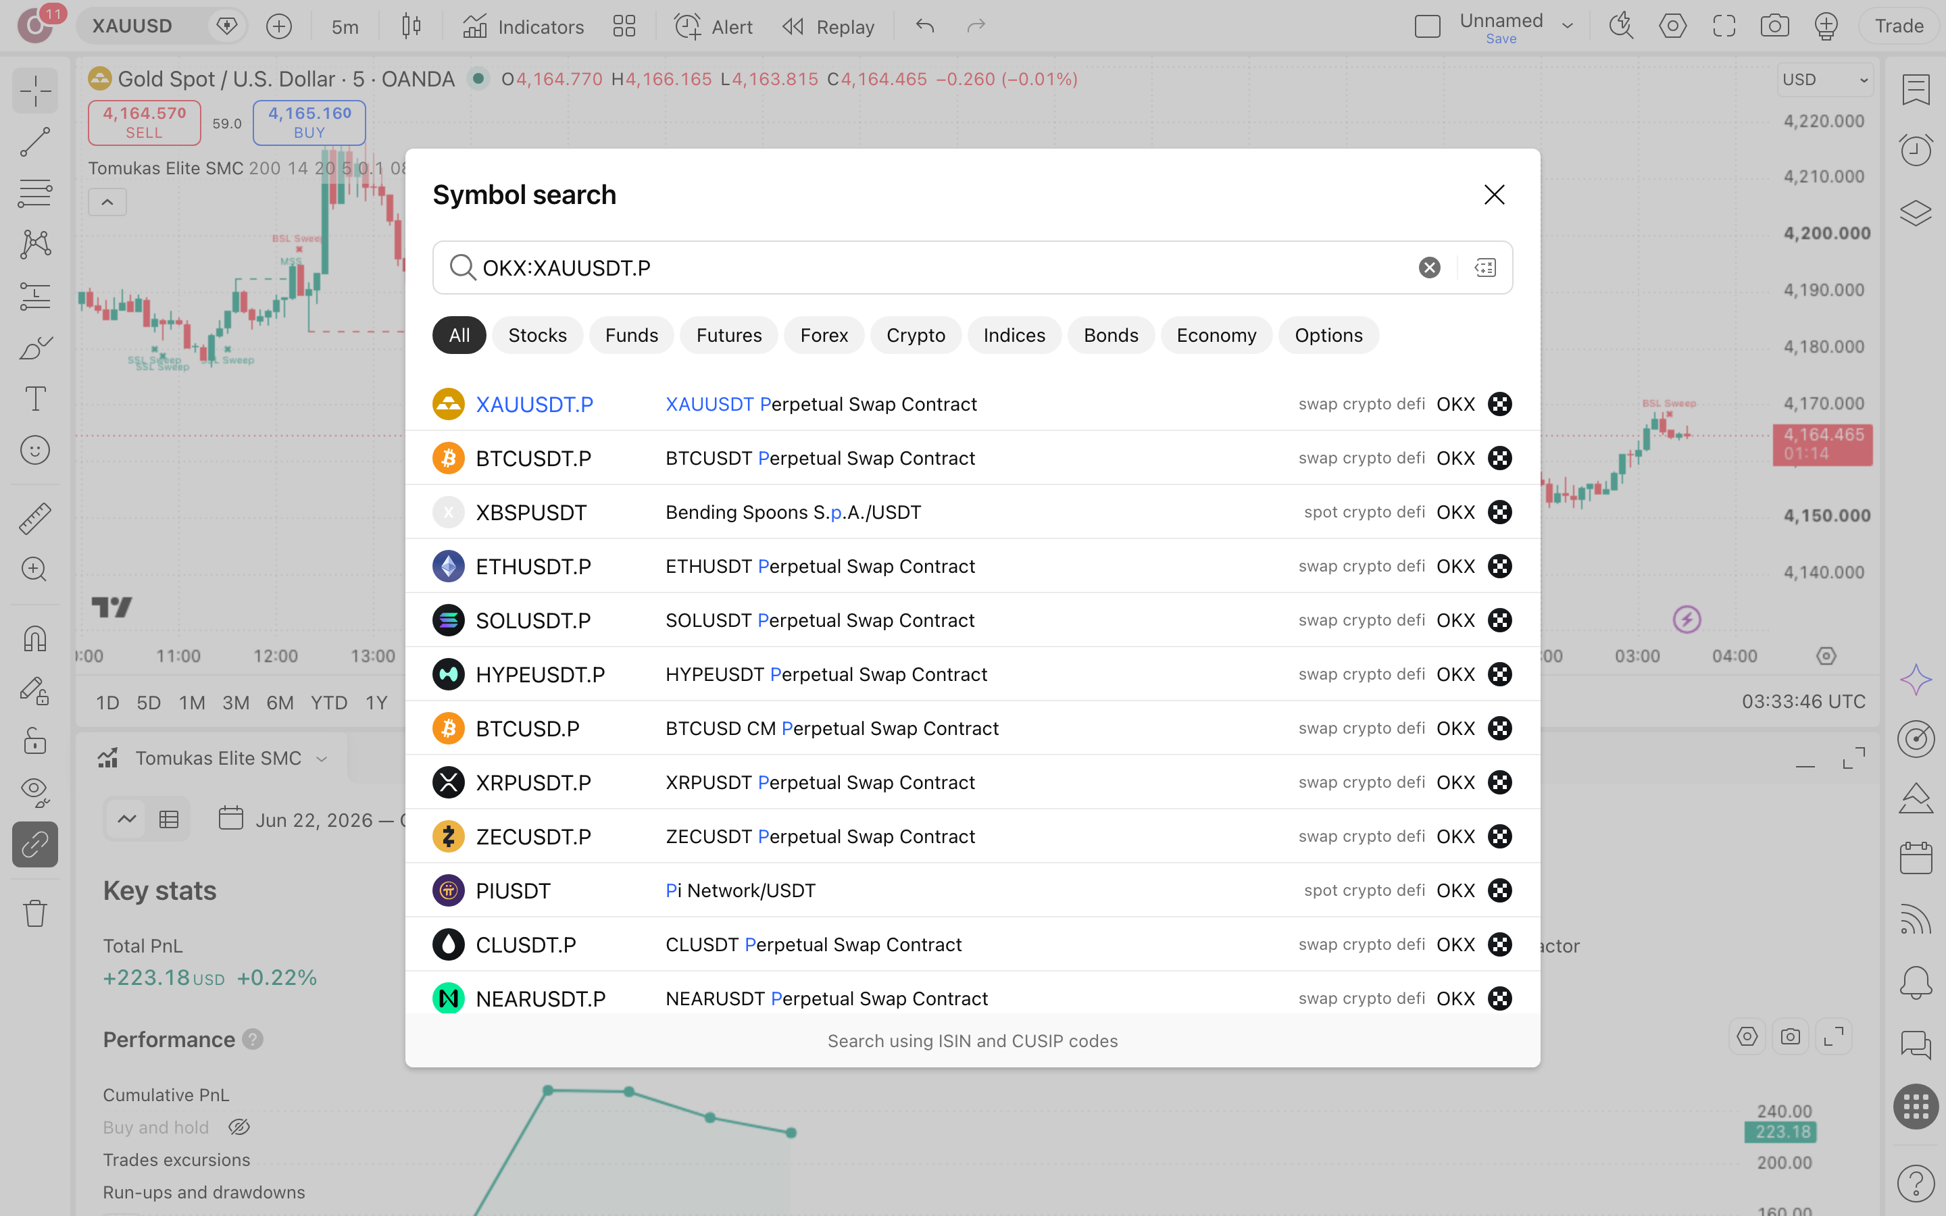The height and width of the screenshot is (1216, 1946).
Task: Click the red 4,164.465 price label
Action: (1822, 444)
